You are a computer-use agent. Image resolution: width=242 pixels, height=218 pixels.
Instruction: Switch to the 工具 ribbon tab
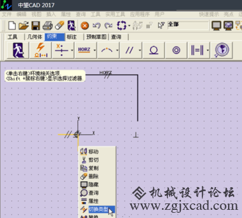(x=13, y=37)
